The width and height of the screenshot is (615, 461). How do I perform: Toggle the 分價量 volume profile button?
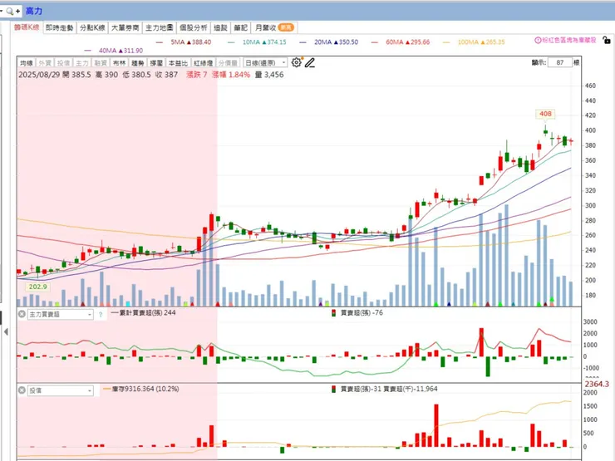228,63
